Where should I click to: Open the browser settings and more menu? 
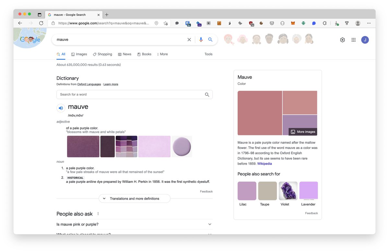[369, 23]
